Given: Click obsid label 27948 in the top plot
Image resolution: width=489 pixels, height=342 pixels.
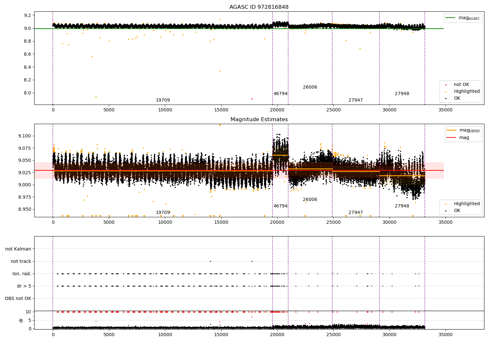Looking at the screenshot, I should point(402,94).
